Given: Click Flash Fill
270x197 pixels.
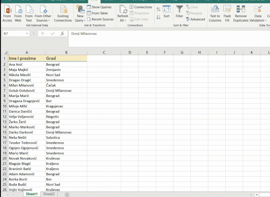Looking at the screenshot, I should [227, 14].
